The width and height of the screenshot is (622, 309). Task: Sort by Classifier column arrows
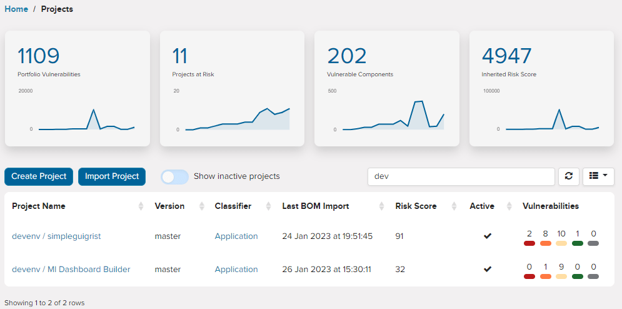tap(269, 206)
